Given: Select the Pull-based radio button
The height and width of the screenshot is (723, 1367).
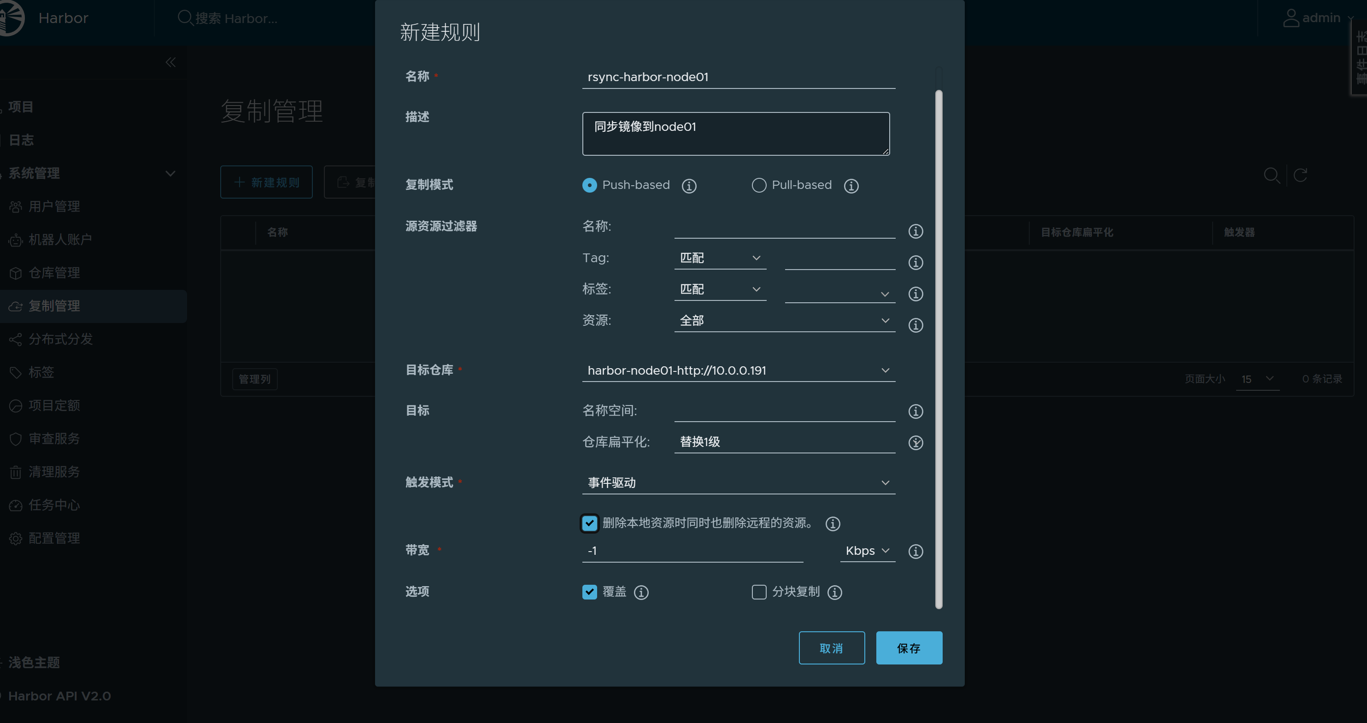Looking at the screenshot, I should point(759,185).
